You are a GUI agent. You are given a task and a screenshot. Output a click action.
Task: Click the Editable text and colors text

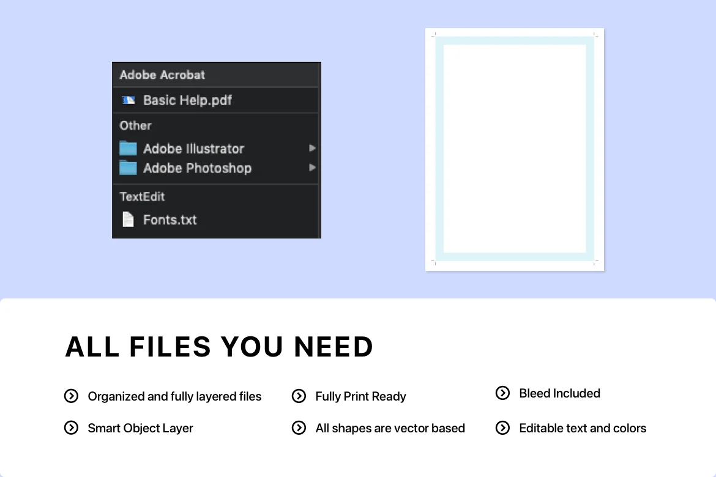tap(583, 428)
